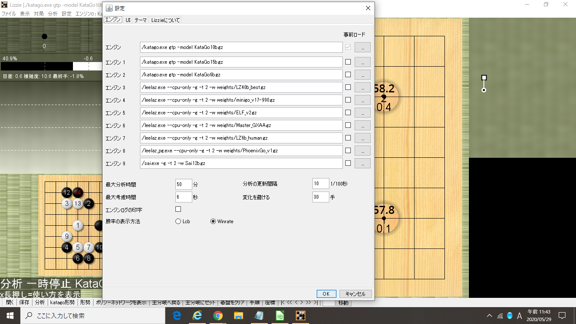
Task: Enable preload for エンジン 2
Action: (348, 75)
